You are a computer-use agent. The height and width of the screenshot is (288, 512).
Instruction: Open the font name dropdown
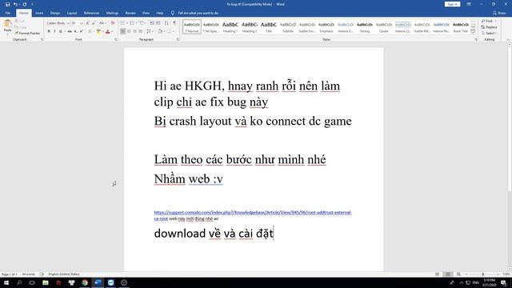click(x=68, y=23)
